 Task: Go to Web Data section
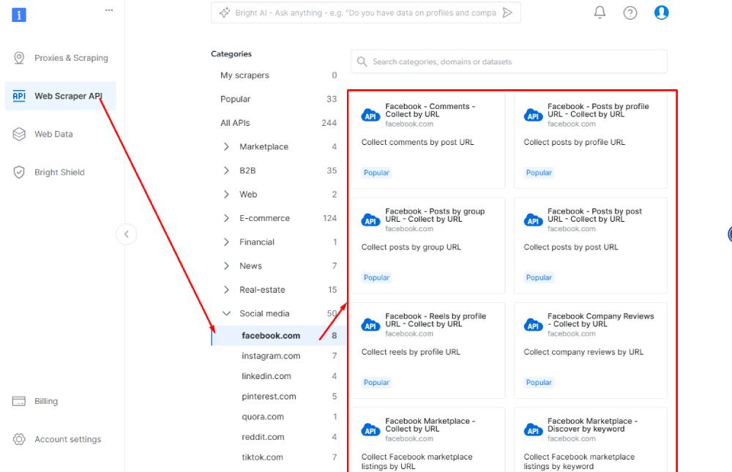tap(61, 134)
